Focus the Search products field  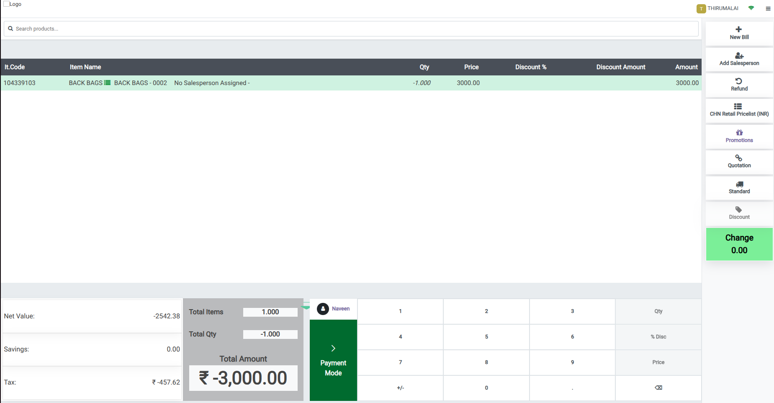coord(351,29)
